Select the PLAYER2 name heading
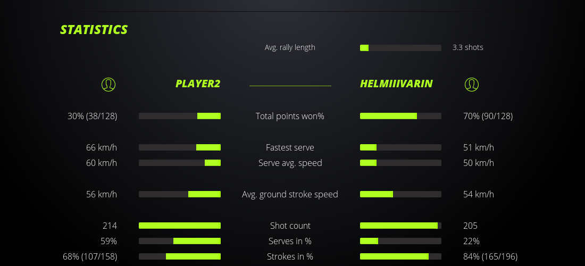Screen dimensions: 585x266 pyautogui.click(x=198, y=84)
